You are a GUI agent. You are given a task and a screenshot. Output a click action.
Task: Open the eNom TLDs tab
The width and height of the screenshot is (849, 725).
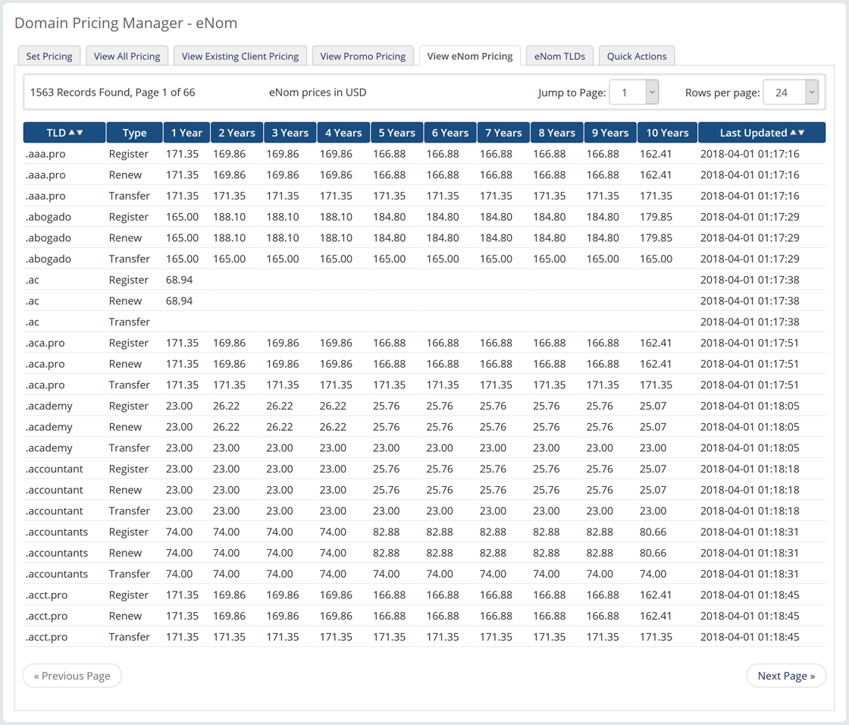[559, 56]
